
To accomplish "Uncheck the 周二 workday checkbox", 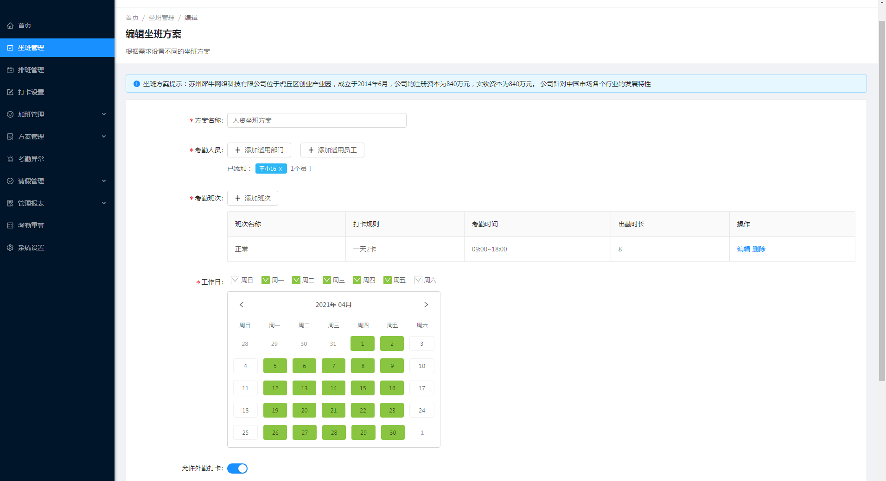I will point(296,280).
